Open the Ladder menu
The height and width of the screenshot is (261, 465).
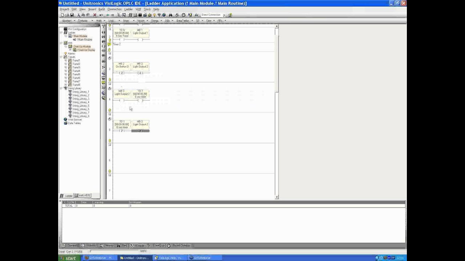(129, 9)
